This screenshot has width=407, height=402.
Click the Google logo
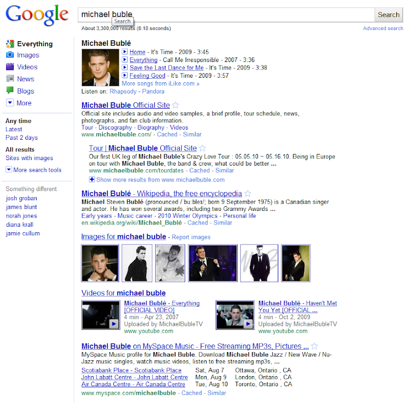coord(37,15)
